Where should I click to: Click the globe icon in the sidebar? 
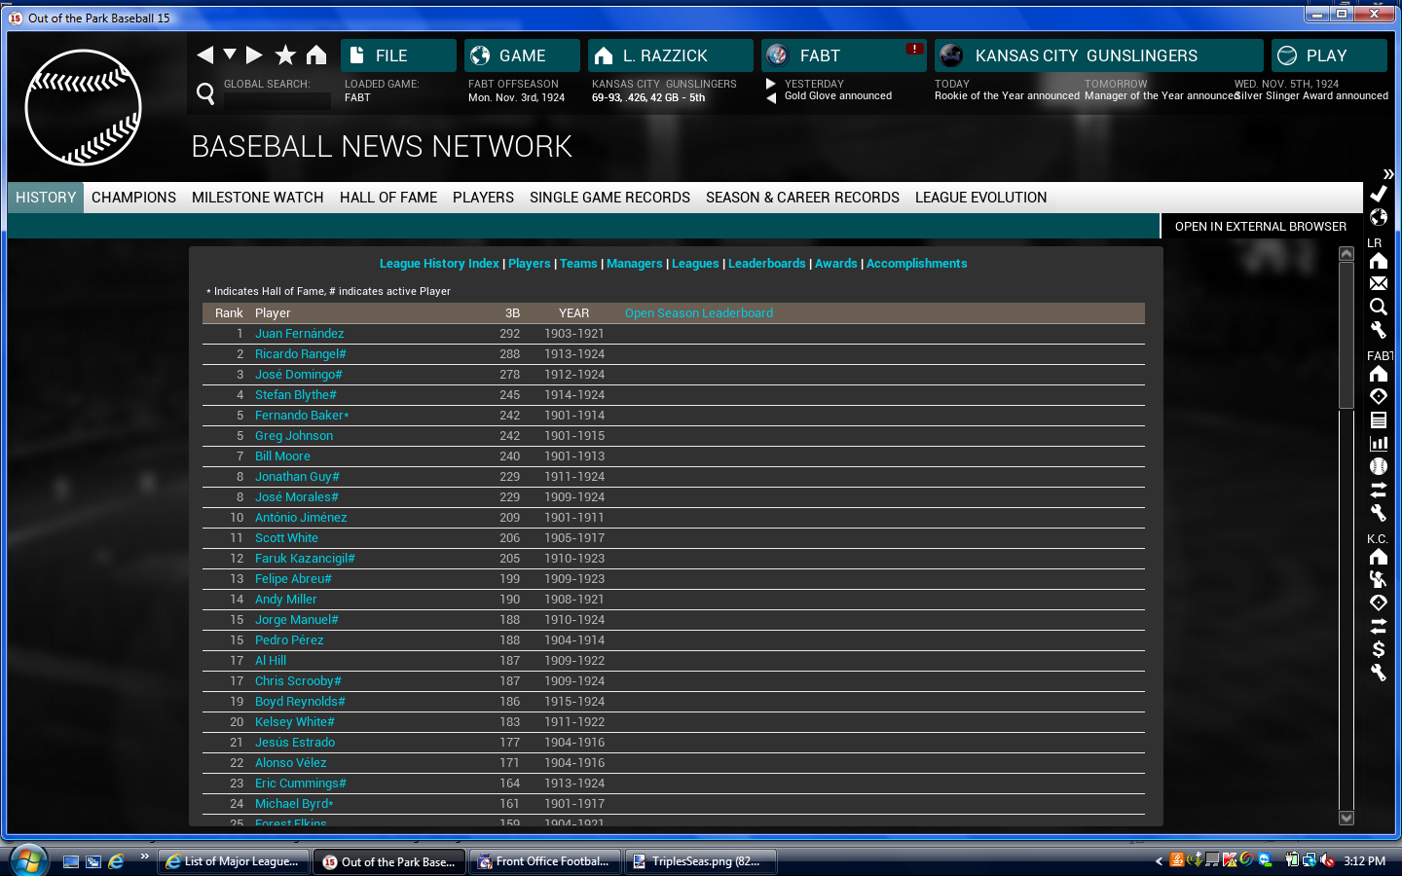tap(1379, 217)
